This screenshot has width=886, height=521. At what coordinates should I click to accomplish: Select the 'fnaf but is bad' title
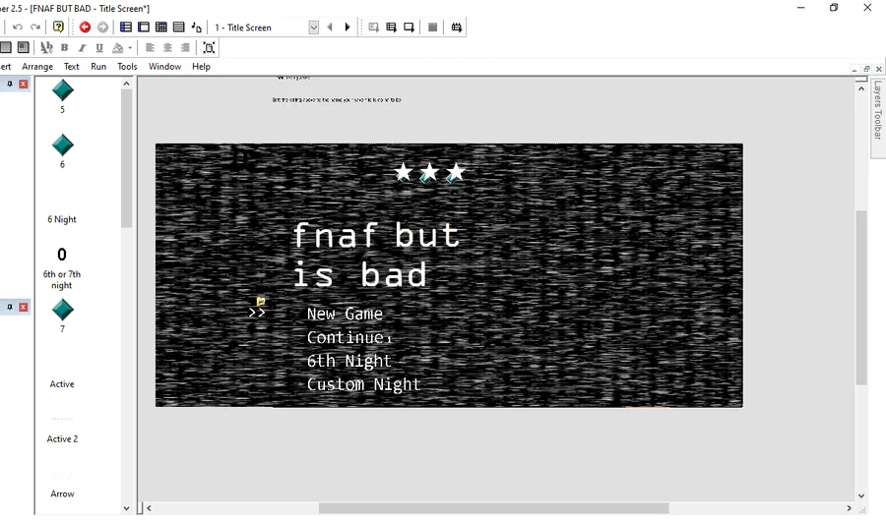click(376, 256)
